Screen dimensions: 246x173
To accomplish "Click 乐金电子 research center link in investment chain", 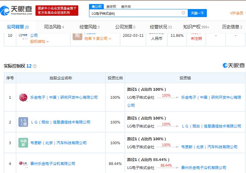I will click(x=211, y=97).
